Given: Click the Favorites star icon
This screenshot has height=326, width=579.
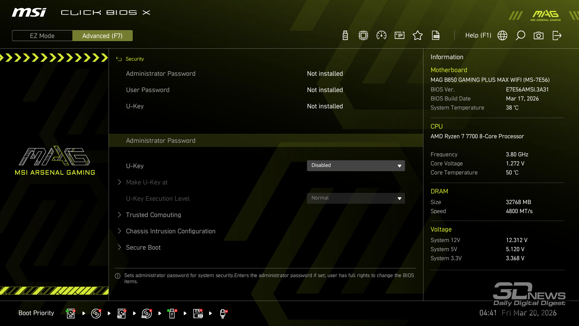Looking at the screenshot, I should 418,36.
